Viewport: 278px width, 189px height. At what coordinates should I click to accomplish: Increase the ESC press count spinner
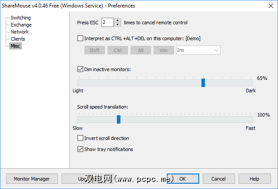[117, 20]
